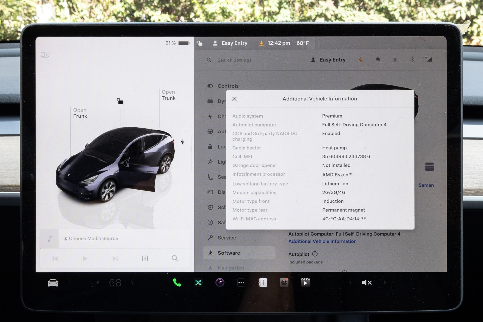Toggle the headlight auto high beam icon
Image resolution: width=483 pixels, height=322 pixels.
click(x=45, y=55)
